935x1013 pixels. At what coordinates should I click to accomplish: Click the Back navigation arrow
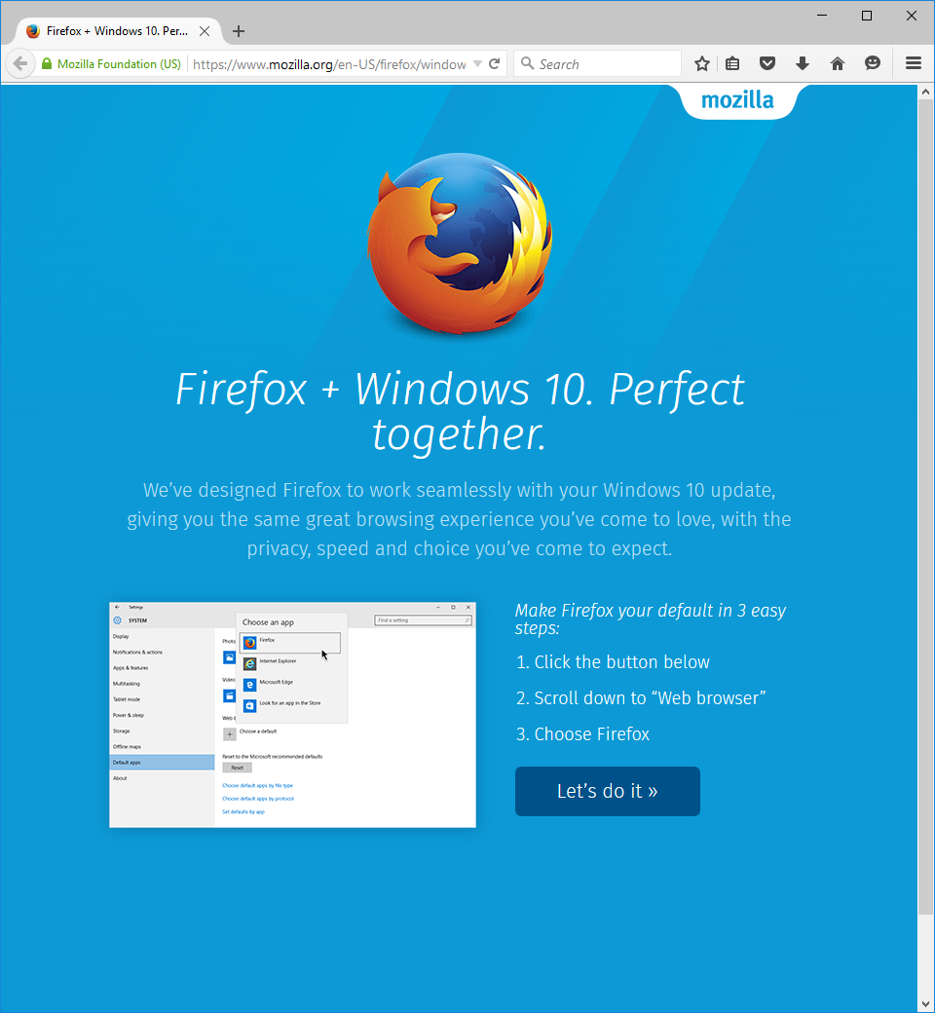19,63
